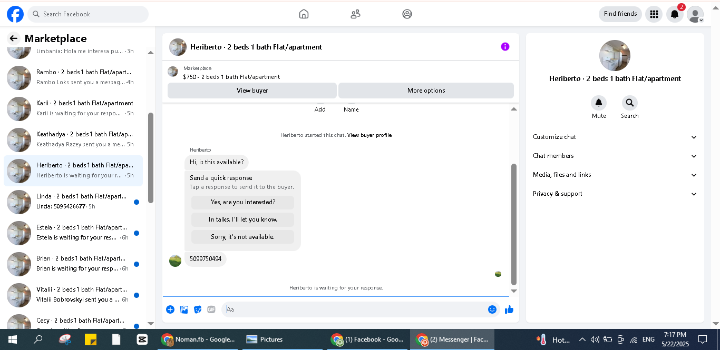The image size is (720, 350).
Task: Select Heriberto conversation in chat list
Action: click(73, 171)
